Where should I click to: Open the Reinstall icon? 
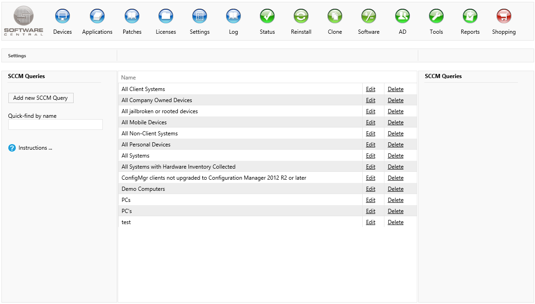click(x=301, y=17)
